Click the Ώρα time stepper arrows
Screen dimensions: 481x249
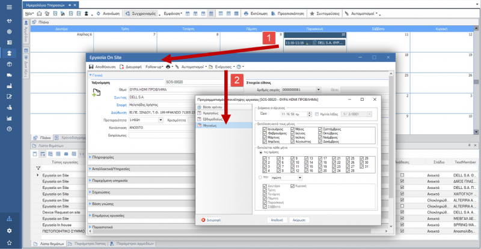[310, 114]
